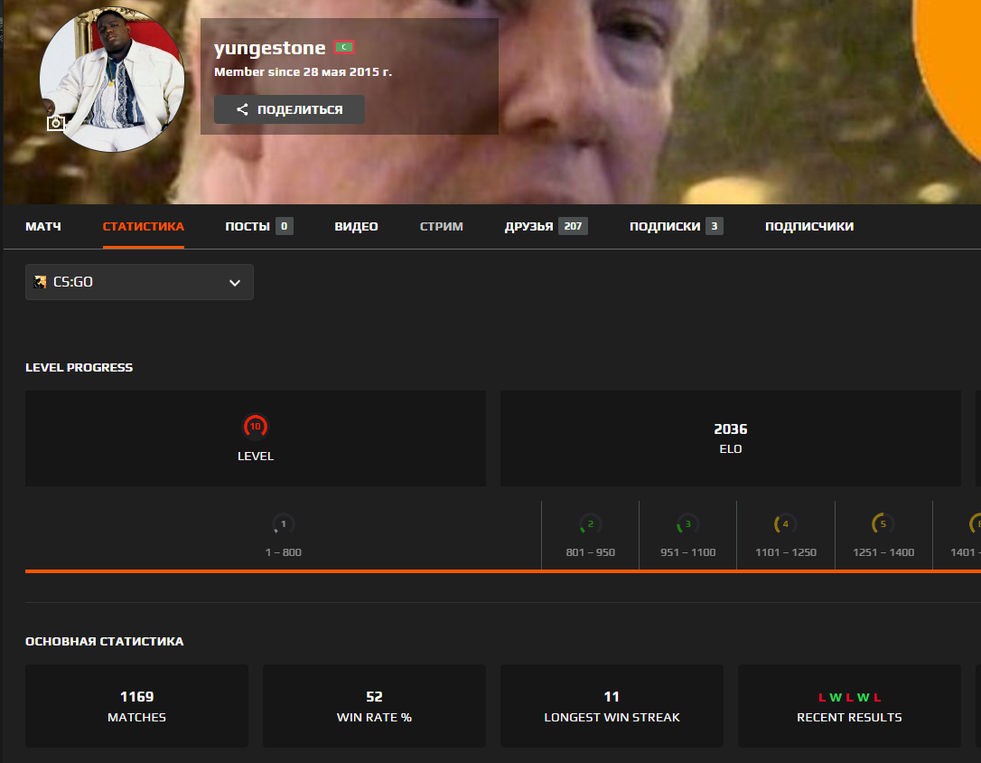Click the LEVEL card
This screenshot has width=981, height=763.
pos(256,438)
